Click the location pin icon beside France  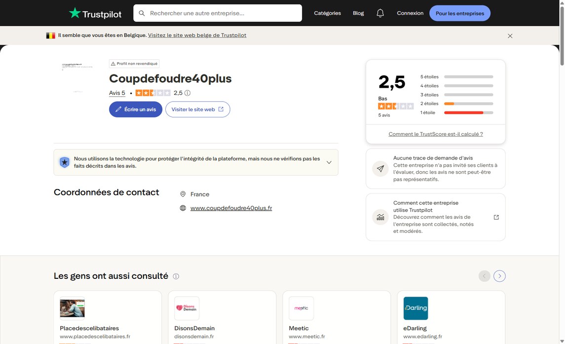pos(183,194)
